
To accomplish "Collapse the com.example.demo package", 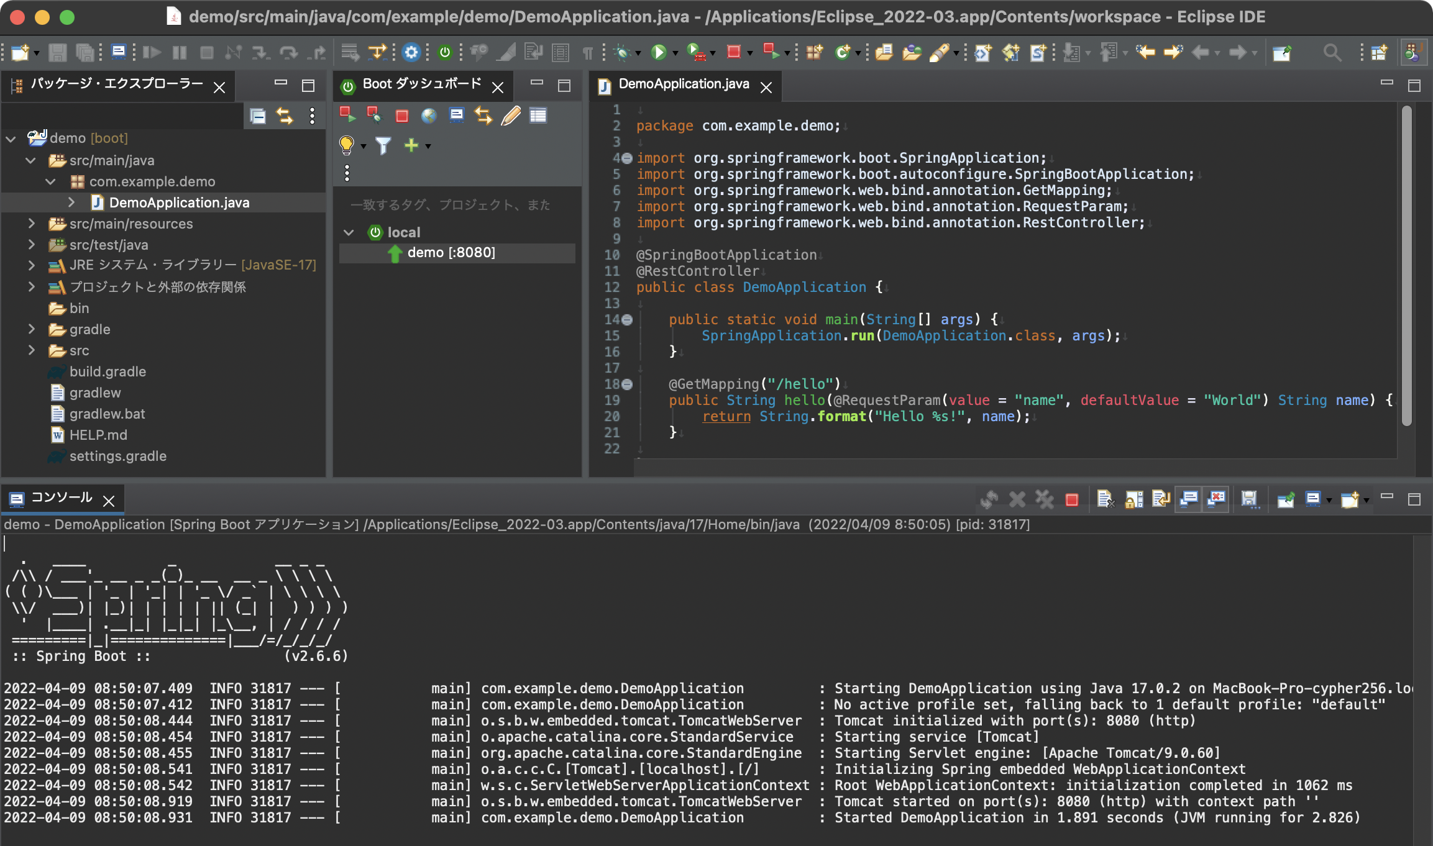I will pos(51,181).
